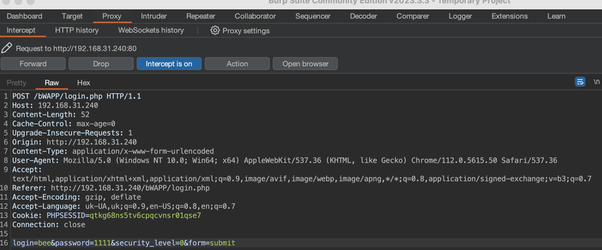This screenshot has height=250, width=602.
Task: Switch to the Dashboard tab
Action: pyautogui.click(x=25, y=16)
